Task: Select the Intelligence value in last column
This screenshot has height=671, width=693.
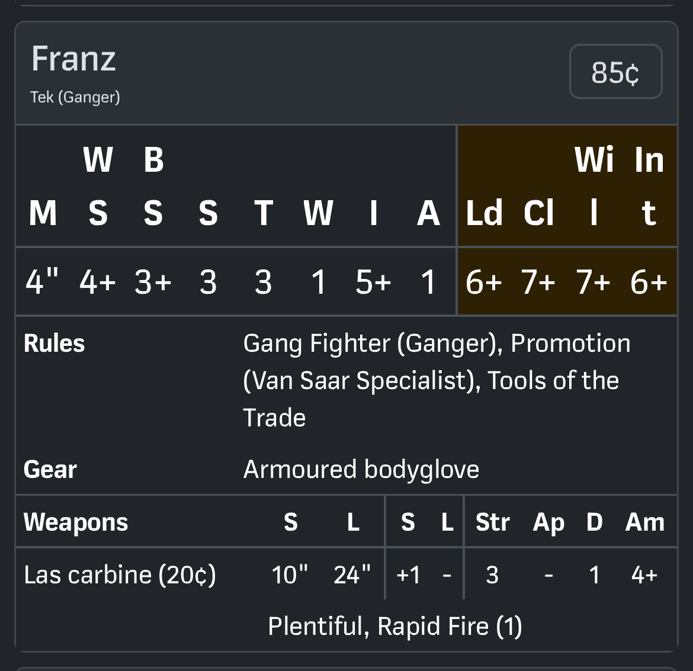Action: 649,282
